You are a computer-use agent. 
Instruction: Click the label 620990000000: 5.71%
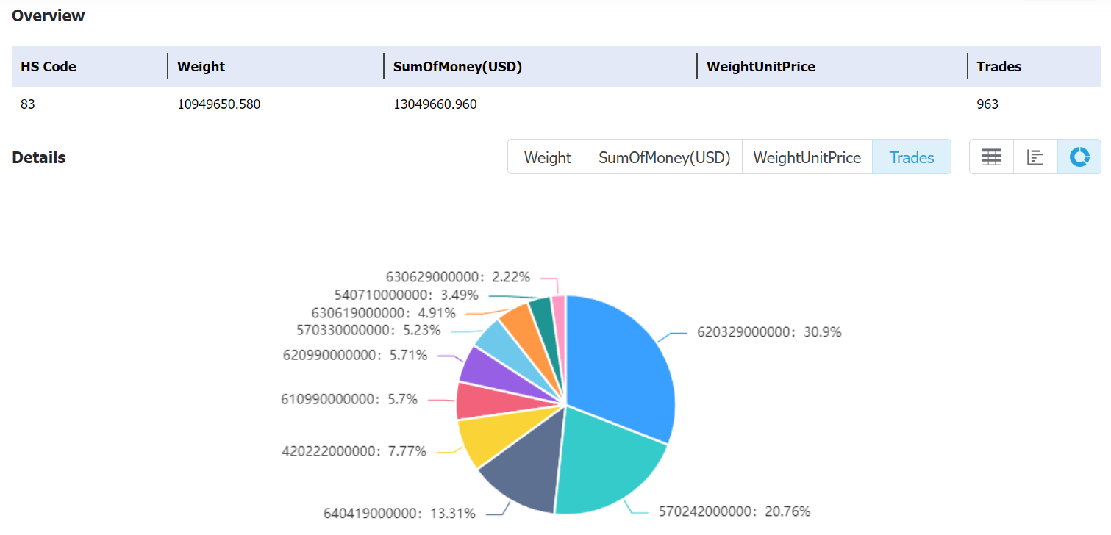point(355,355)
